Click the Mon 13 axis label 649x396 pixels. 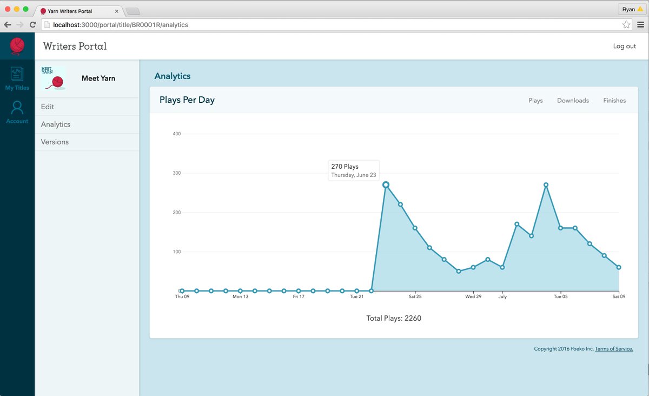(x=241, y=296)
